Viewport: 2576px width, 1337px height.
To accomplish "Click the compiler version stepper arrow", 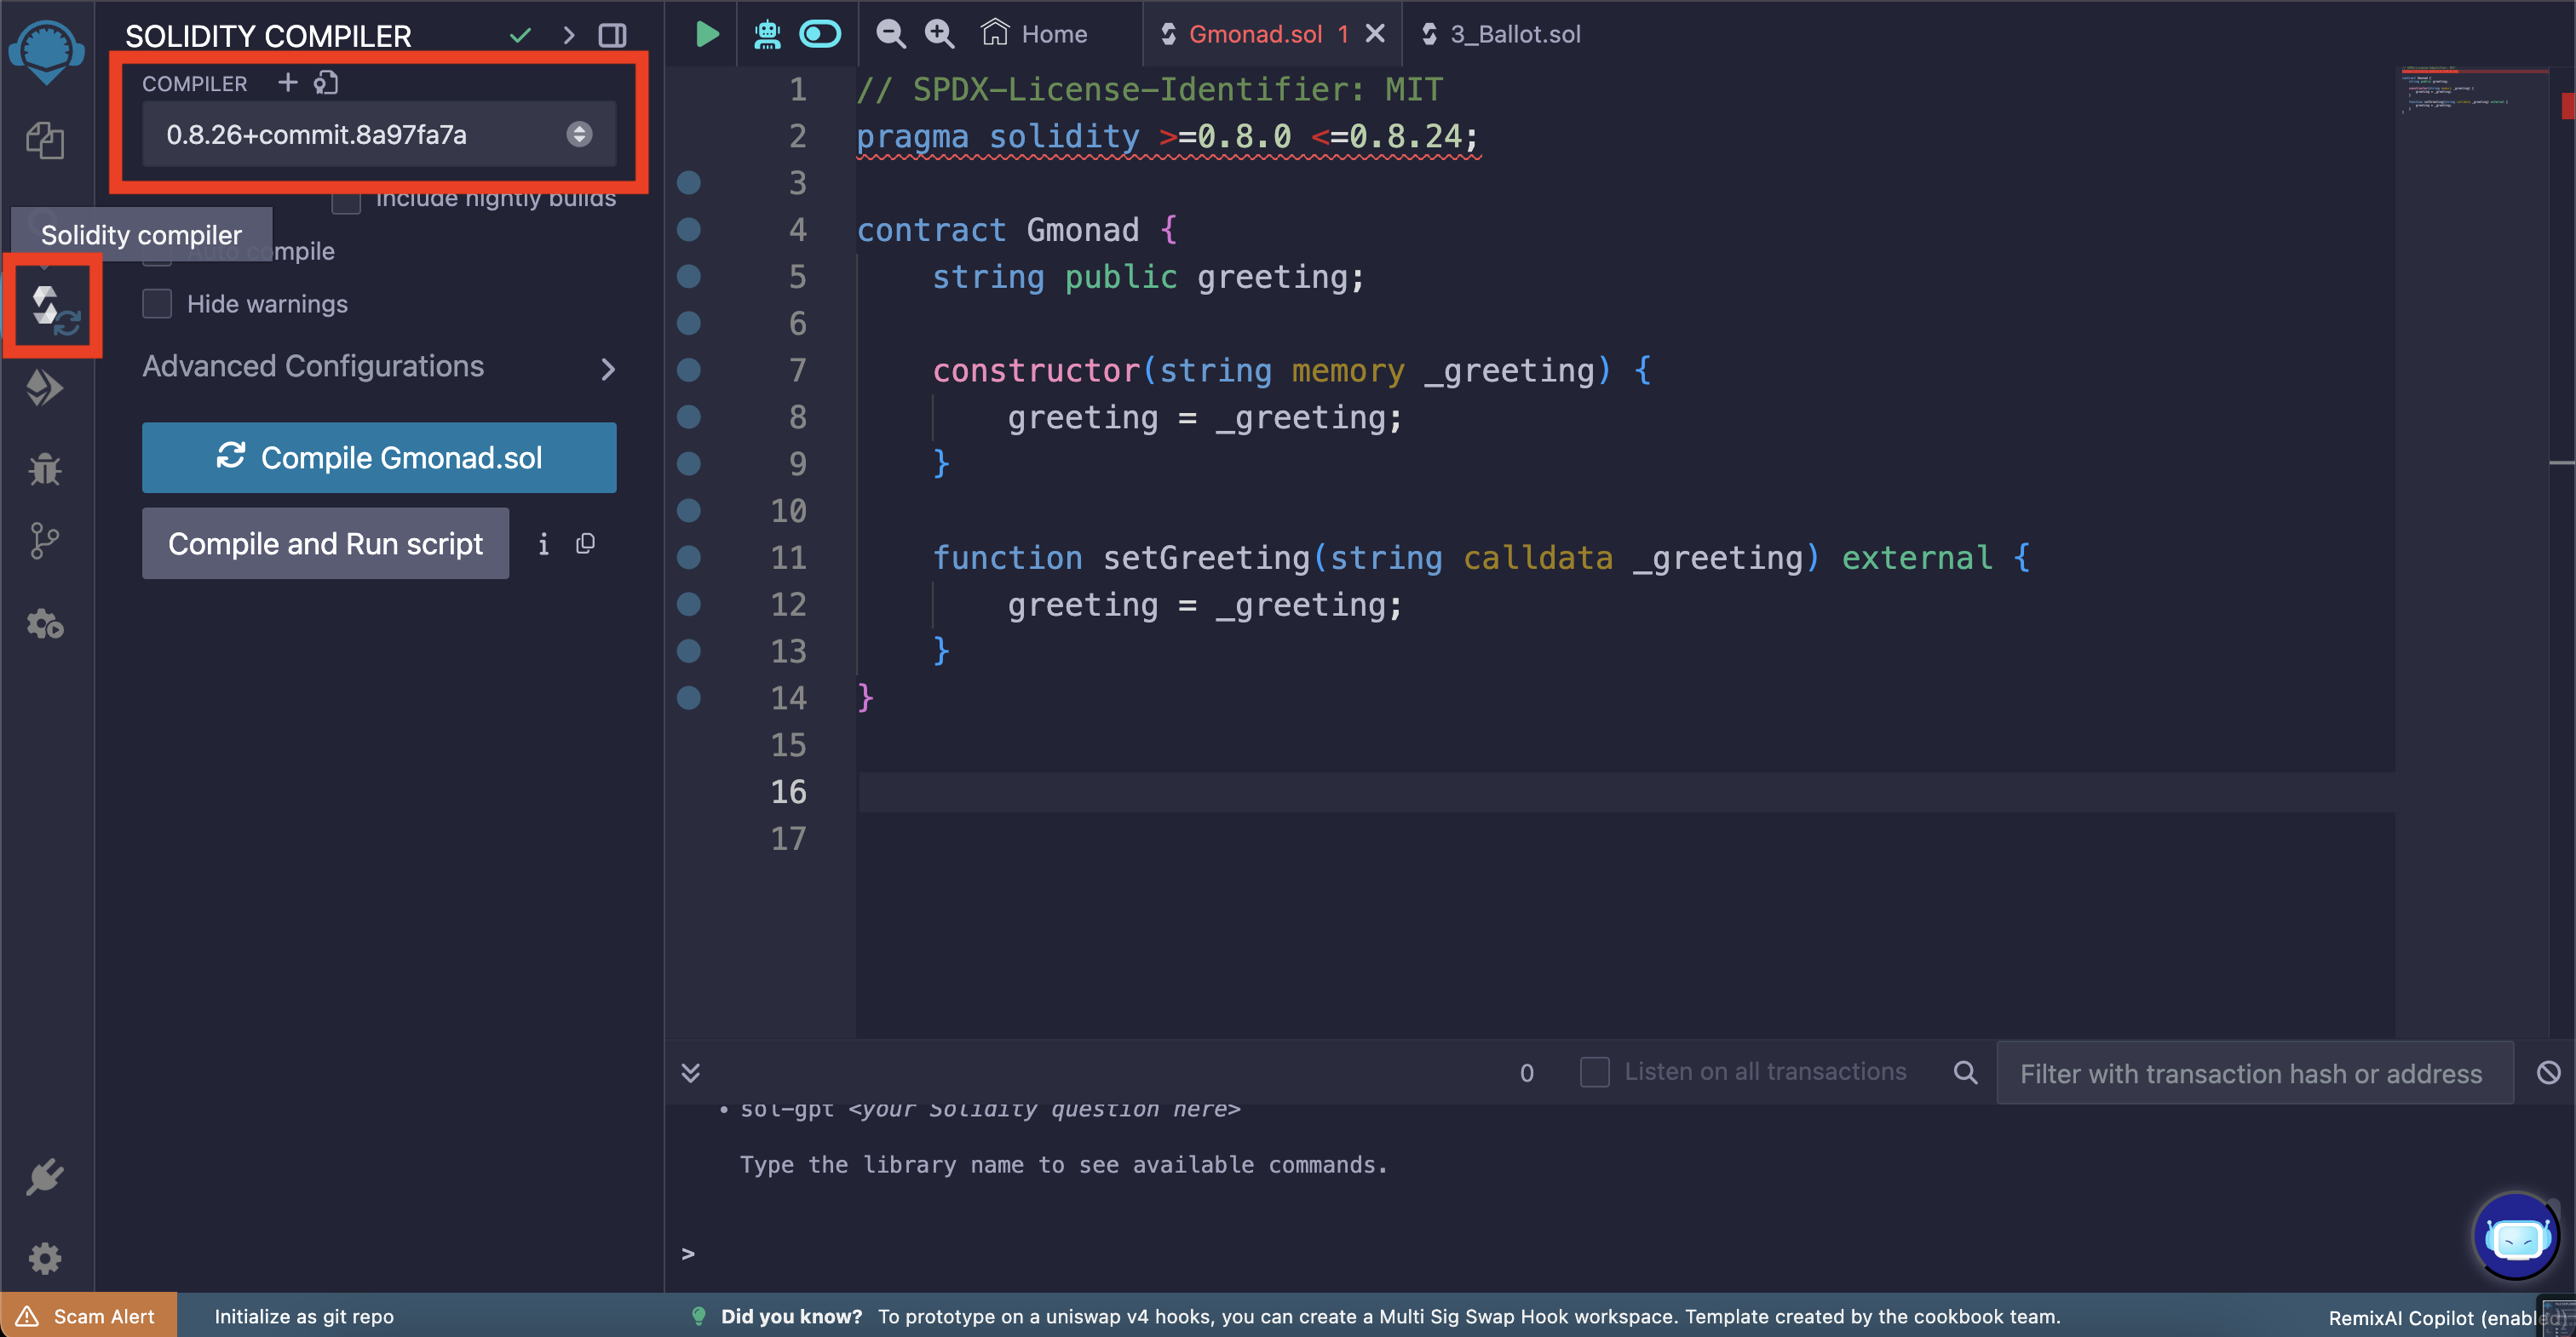I will (x=579, y=135).
